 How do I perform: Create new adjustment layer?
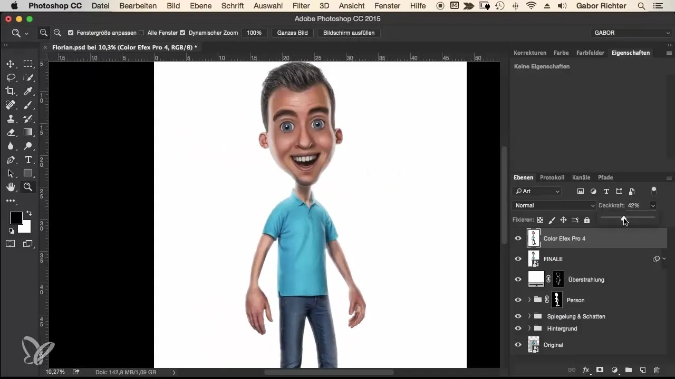coord(614,370)
